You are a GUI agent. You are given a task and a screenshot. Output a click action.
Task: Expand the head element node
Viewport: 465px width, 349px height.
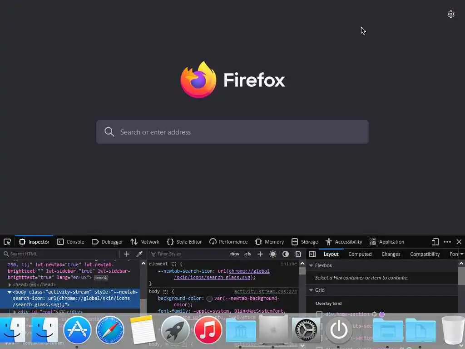pos(10,285)
